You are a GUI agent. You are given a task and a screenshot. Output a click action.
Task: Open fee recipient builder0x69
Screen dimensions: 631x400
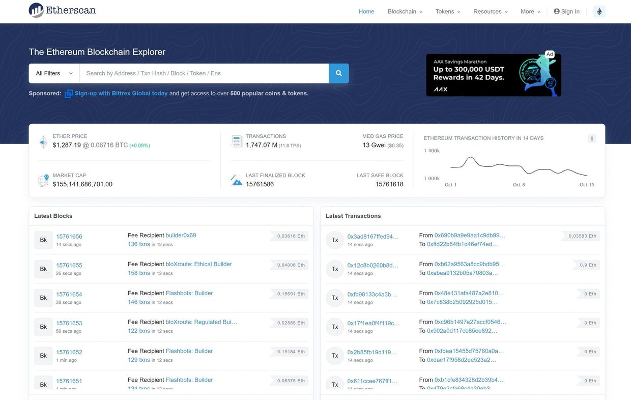point(181,236)
